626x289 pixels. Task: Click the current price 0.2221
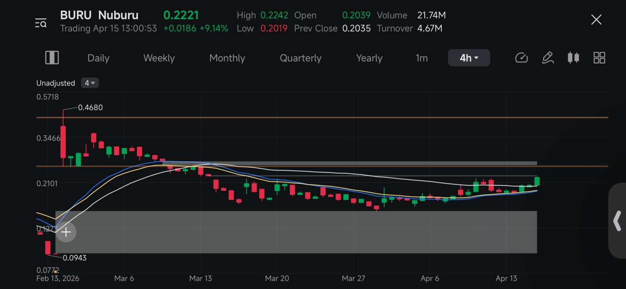[181, 15]
